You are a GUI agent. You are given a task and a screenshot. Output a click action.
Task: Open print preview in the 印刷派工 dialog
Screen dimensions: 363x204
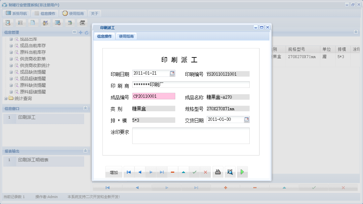pyautogui.click(x=230, y=172)
